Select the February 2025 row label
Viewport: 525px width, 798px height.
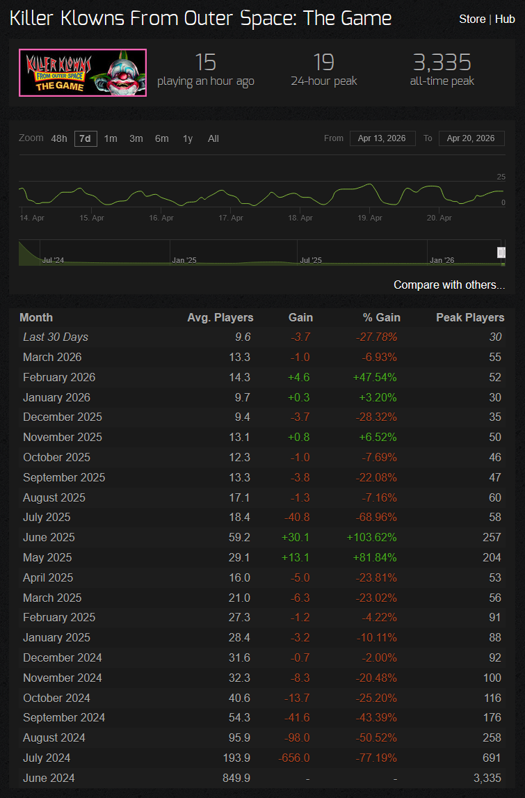tap(59, 617)
